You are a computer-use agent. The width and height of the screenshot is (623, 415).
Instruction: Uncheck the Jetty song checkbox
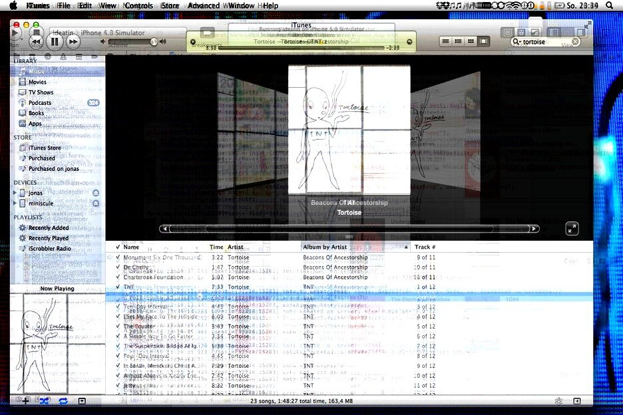click(118, 386)
